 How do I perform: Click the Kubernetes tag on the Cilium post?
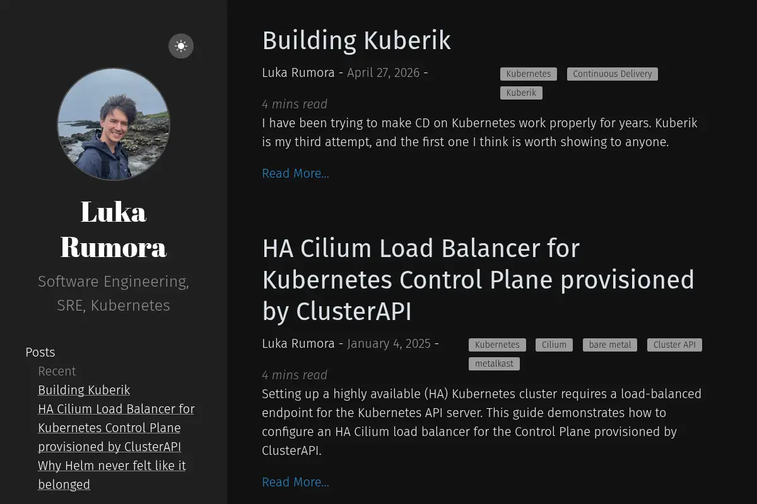(497, 345)
